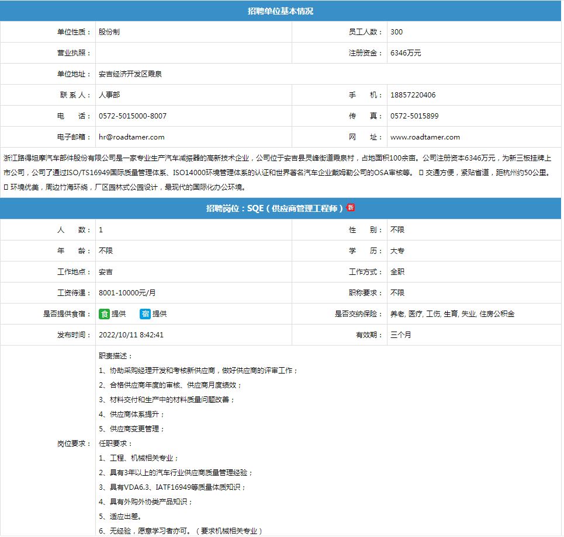Click the 职责描述： heading

coord(116,356)
